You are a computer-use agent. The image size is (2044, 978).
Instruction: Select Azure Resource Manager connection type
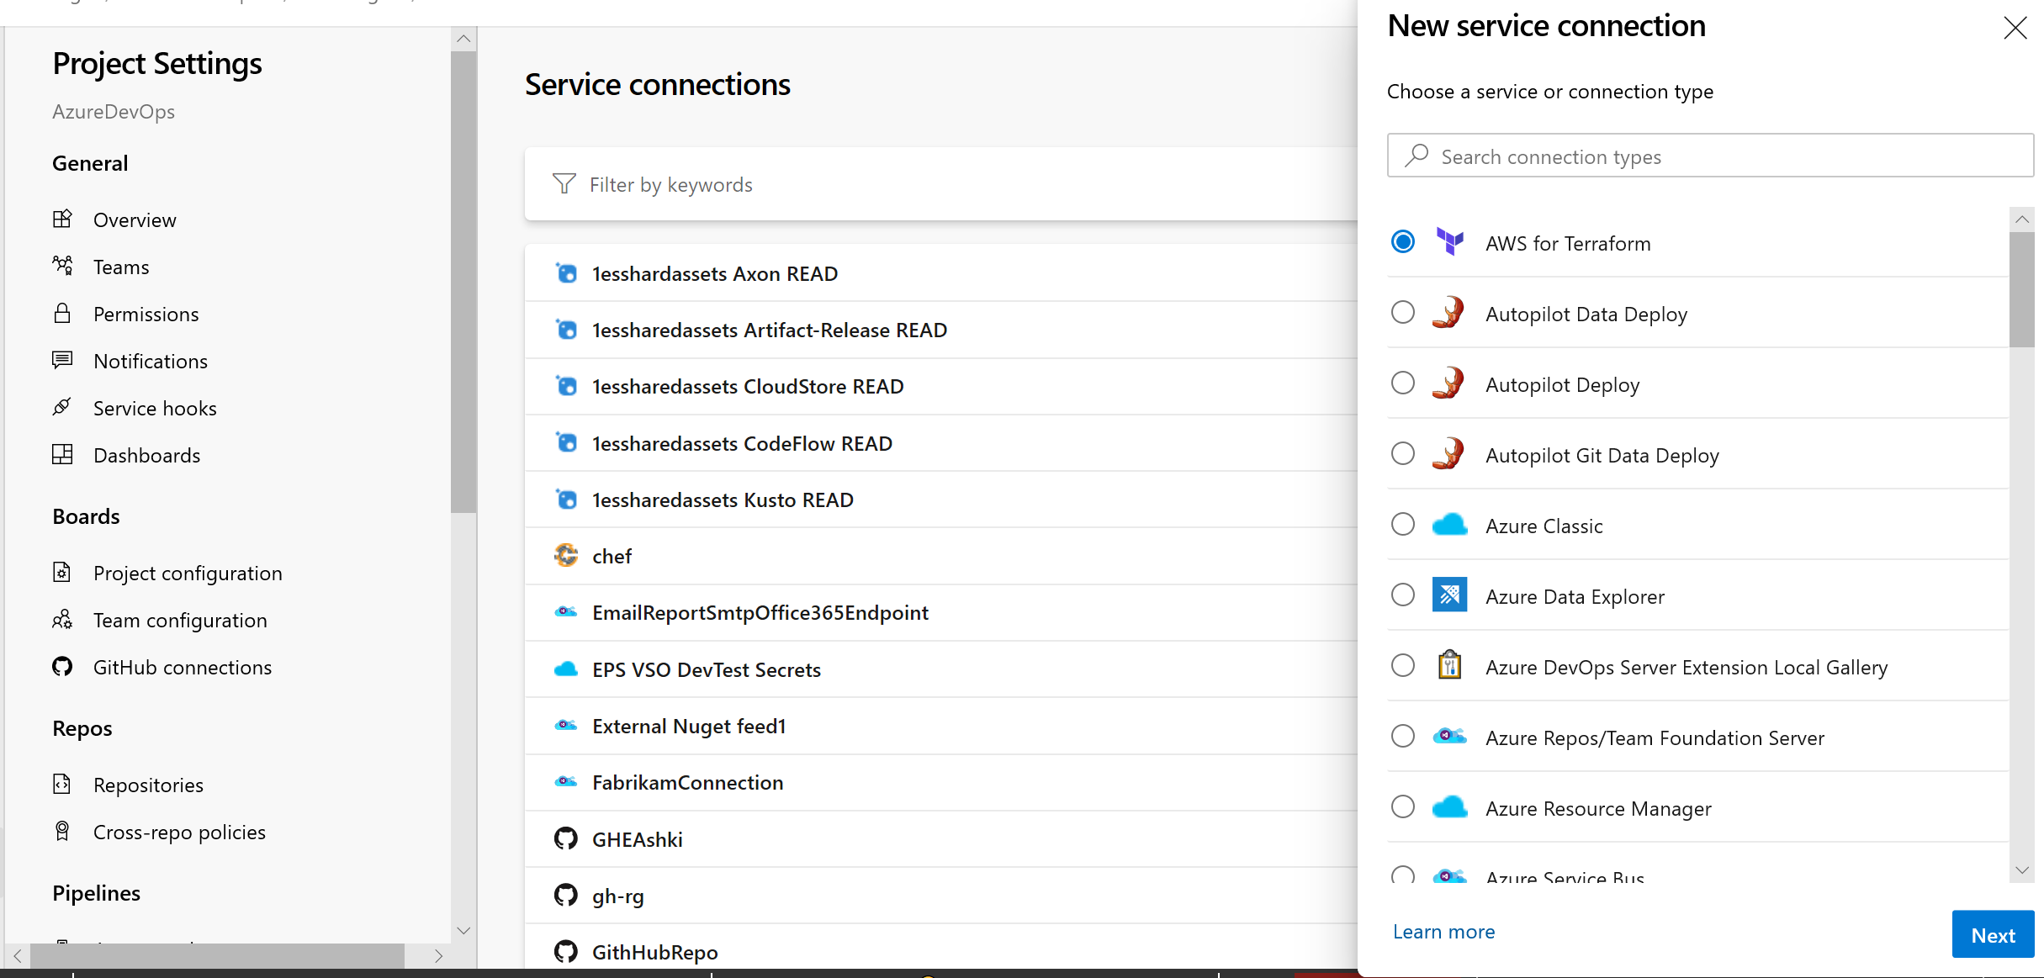pos(1406,807)
